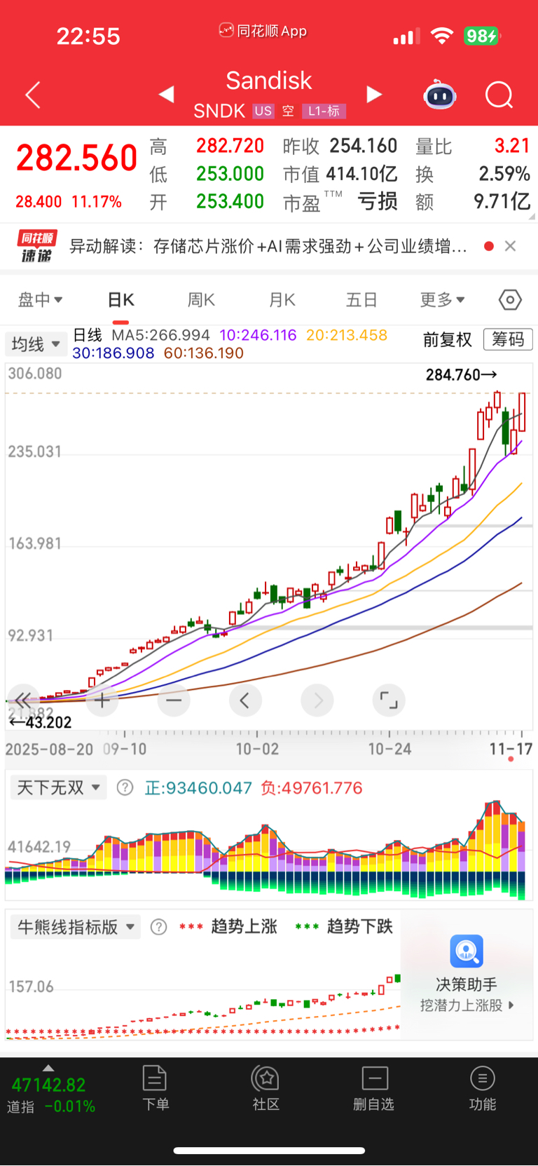Tap the 同花顺速递 logo
Viewport: 538px width, 1166px height.
(x=36, y=246)
